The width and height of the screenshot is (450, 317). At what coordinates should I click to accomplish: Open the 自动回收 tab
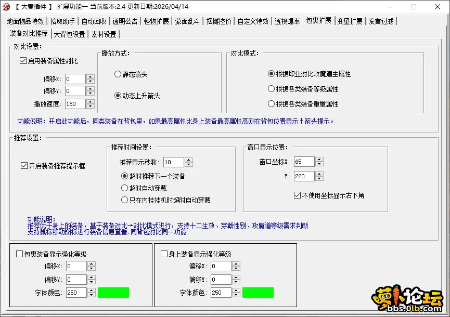pyautogui.click(x=94, y=21)
